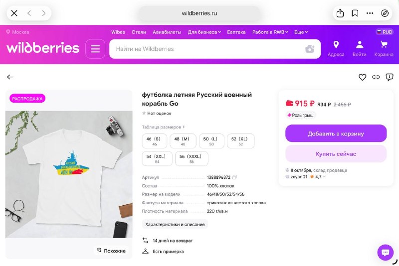
Task: Expand the Ещё menu
Action: [301, 32]
